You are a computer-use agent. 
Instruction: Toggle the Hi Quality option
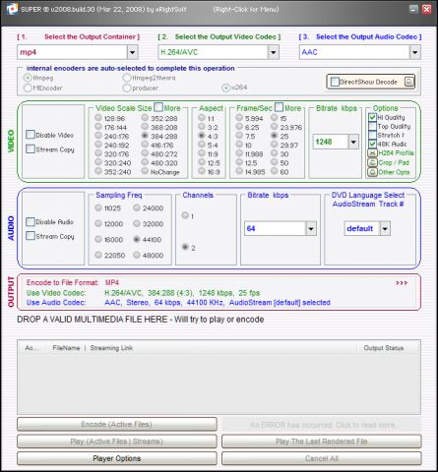point(372,117)
